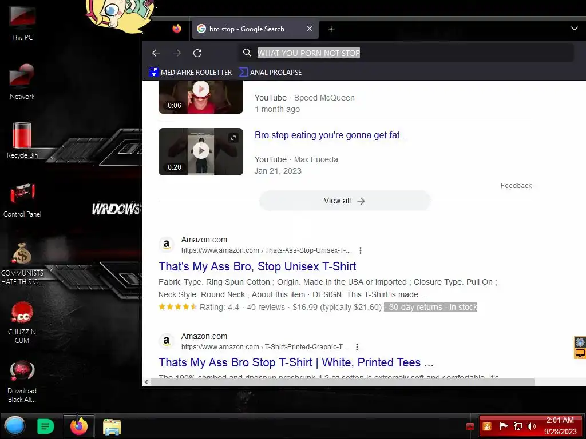Screen dimensions: 586x439
Task: Select the Control Panel desktop icon
Action: [x=22, y=199]
